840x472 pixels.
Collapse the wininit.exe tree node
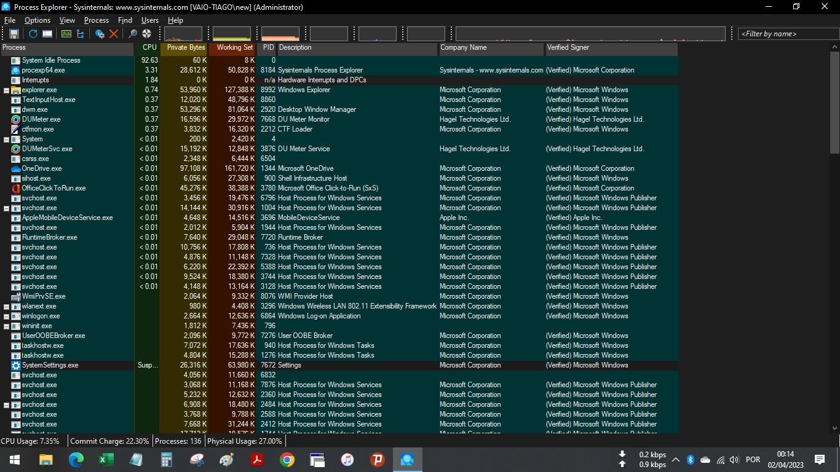point(6,326)
